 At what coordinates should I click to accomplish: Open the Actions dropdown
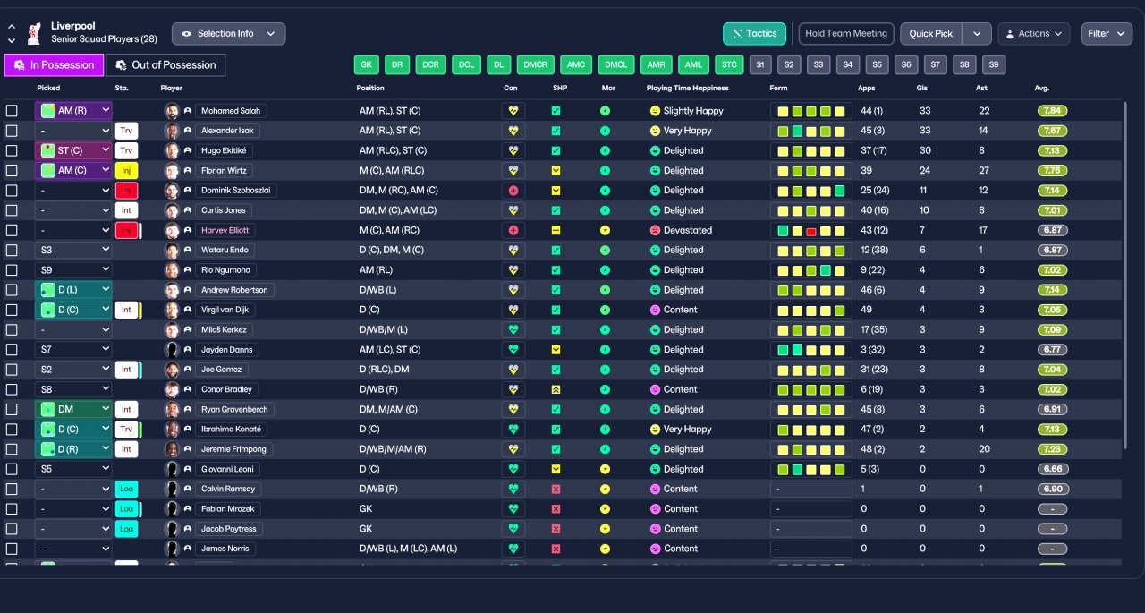(1033, 34)
